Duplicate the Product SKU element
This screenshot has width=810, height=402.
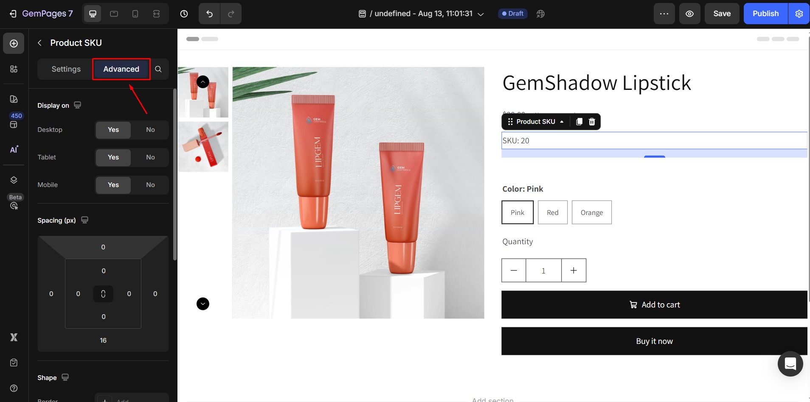(x=579, y=122)
